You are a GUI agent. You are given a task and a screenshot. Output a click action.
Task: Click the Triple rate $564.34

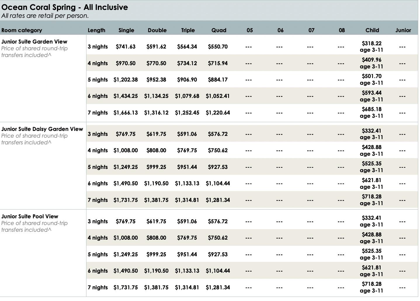[x=187, y=47]
